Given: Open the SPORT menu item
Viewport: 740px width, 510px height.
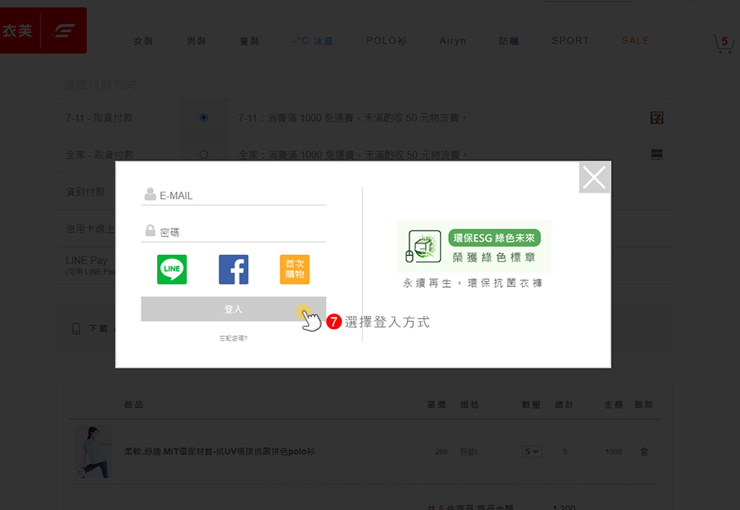Looking at the screenshot, I should (570, 41).
